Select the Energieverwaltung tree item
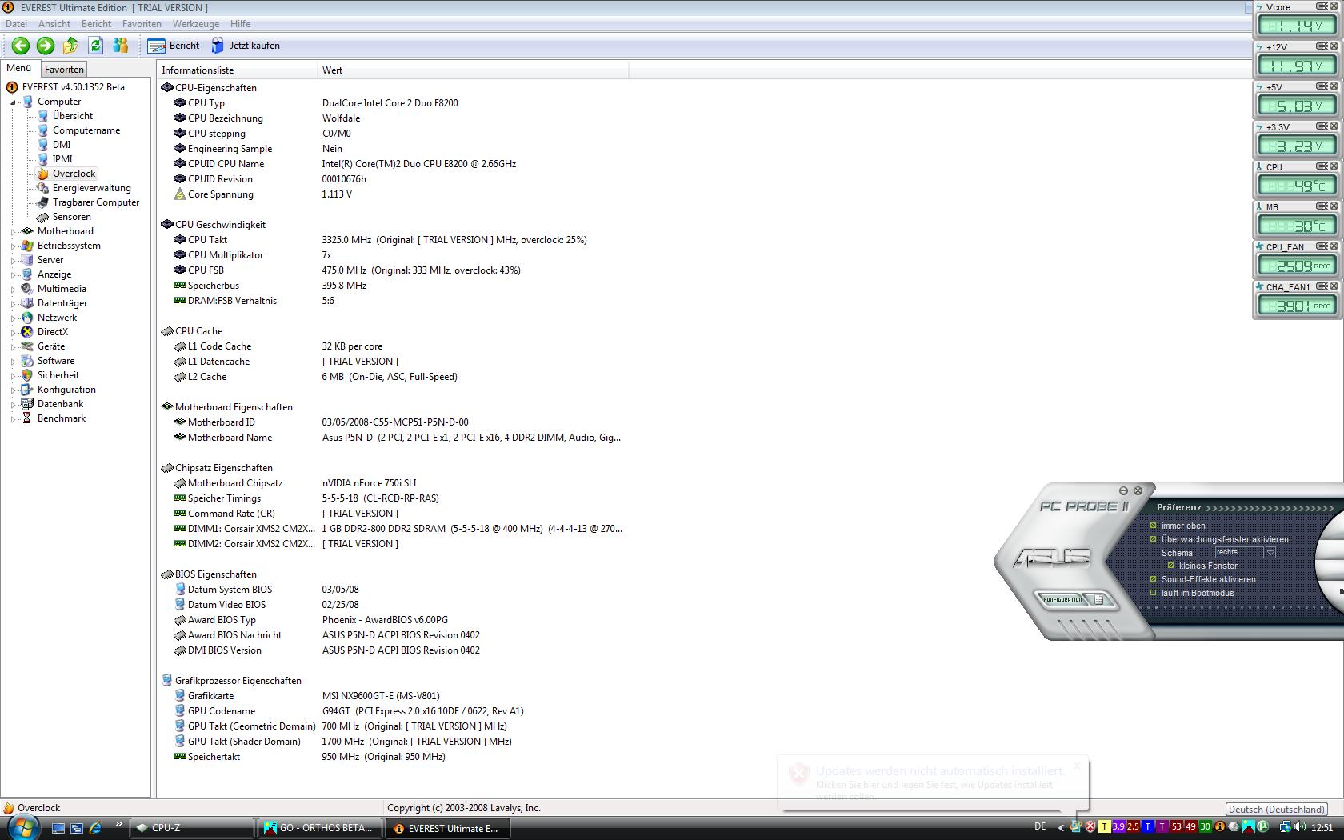The image size is (1344, 840). (92, 188)
